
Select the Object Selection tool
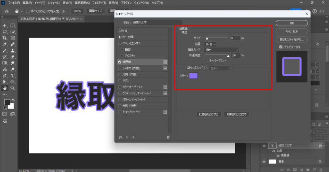pos(13,32)
